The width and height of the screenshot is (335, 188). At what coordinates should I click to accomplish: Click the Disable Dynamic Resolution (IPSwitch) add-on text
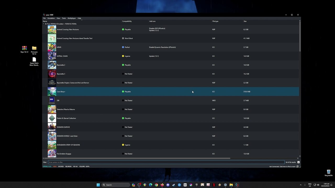(x=162, y=47)
